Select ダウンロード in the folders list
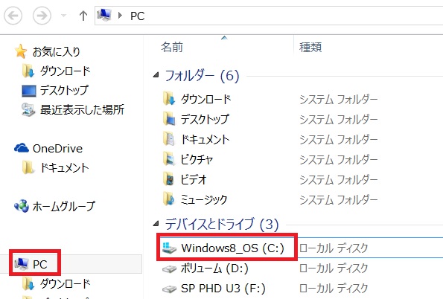Image resolution: width=443 pixels, height=299 pixels. 206,100
